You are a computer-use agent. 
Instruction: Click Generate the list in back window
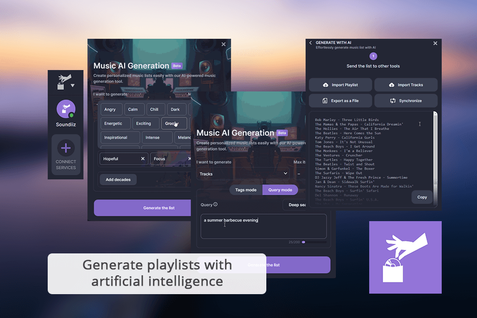(143, 208)
